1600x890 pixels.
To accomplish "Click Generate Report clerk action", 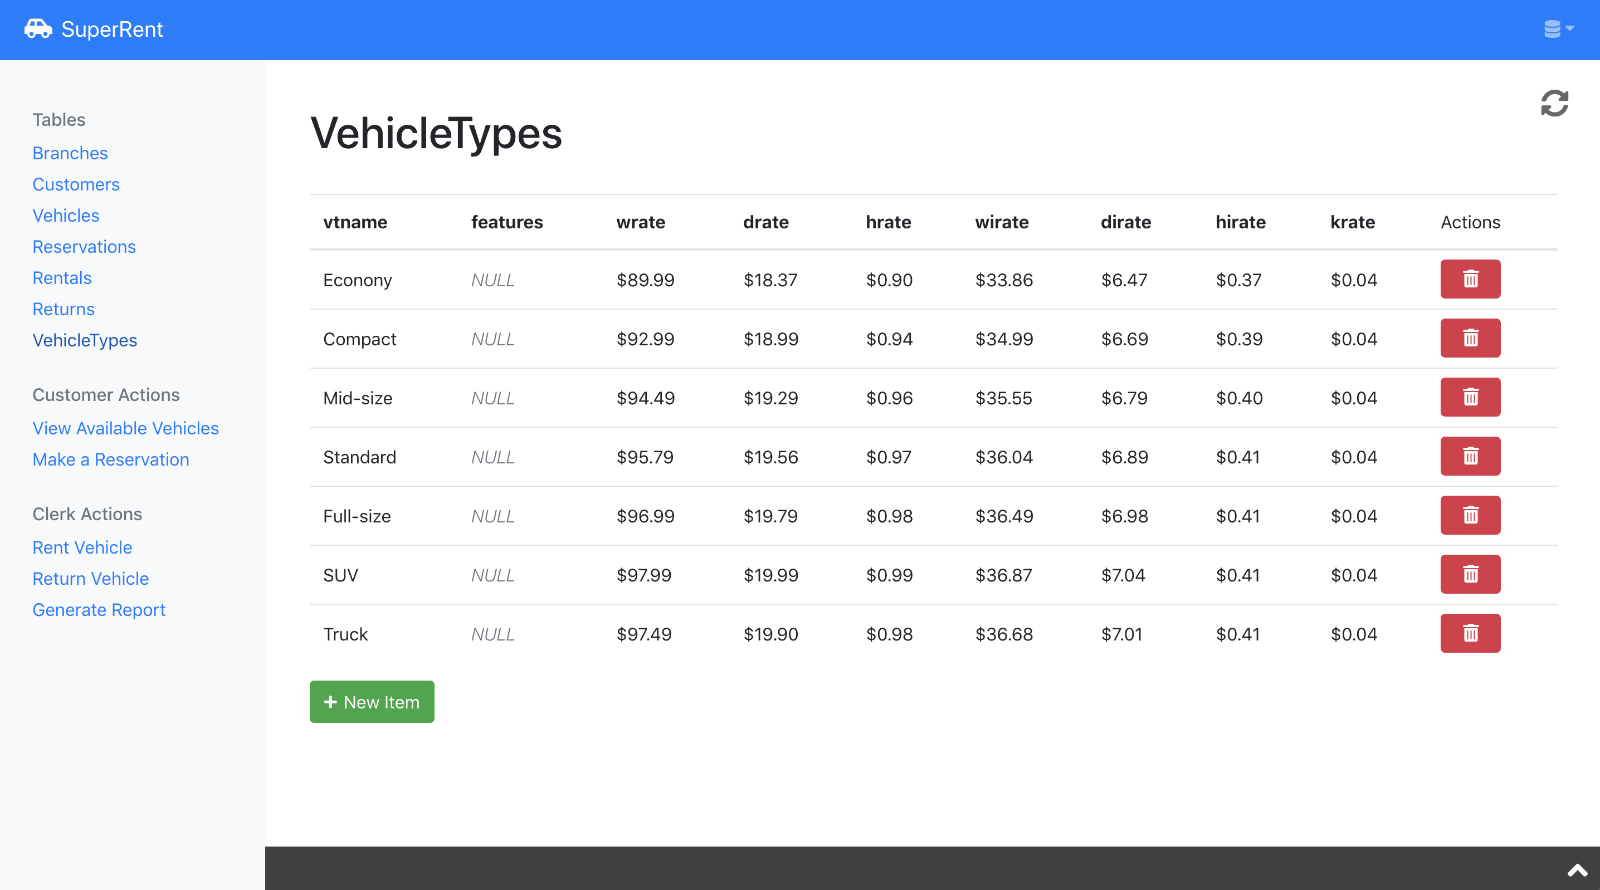I will (99, 610).
